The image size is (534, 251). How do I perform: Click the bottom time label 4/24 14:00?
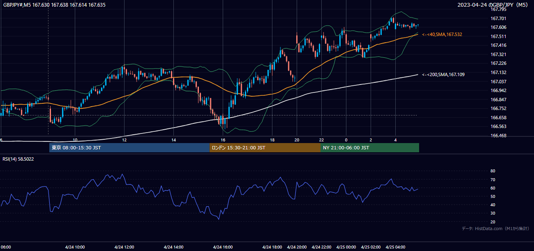coord(173,247)
